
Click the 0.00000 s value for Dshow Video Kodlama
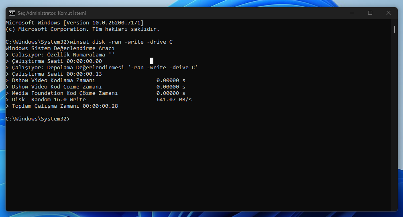point(171,80)
